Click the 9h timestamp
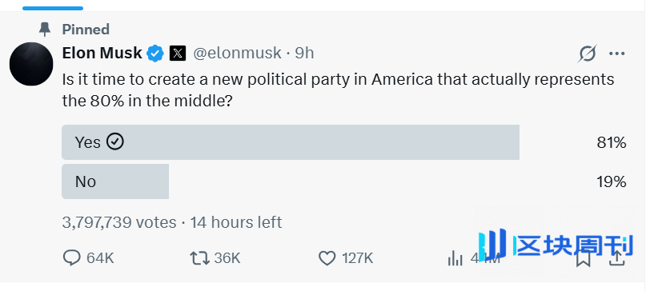The height and width of the screenshot is (291, 654). (304, 54)
